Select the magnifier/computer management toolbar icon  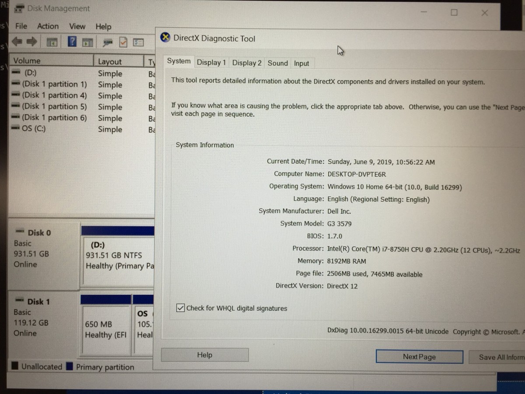(107, 42)
